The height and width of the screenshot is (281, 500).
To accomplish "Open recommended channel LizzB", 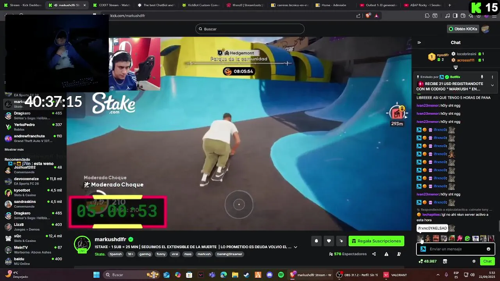I will point(33,227).
